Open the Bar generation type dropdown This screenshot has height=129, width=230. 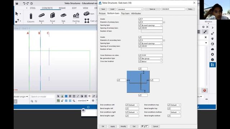click(152, 58)
